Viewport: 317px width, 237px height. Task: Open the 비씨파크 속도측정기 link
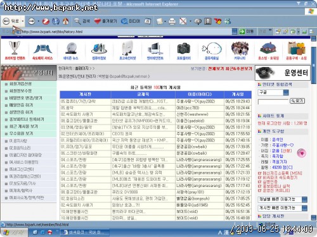tap(280, 178)
